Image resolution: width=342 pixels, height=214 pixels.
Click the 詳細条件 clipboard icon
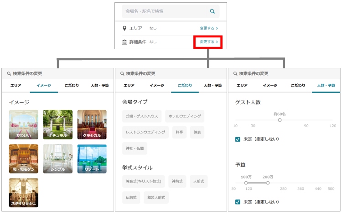pos(124,42)
